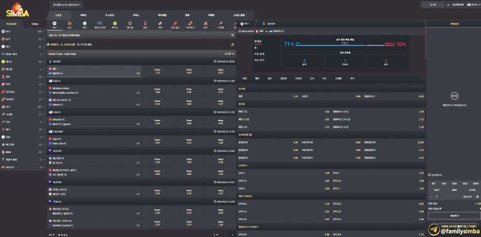Open the AUS NPL league header at 14:00
Screen dimensions: 481x237
click(x=141, y=151)
